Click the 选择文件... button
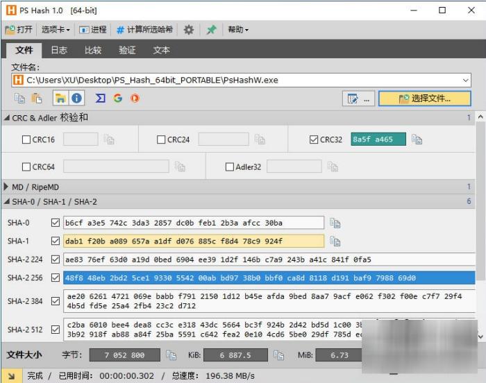This screenshot has height=383, width=486. 424,99
